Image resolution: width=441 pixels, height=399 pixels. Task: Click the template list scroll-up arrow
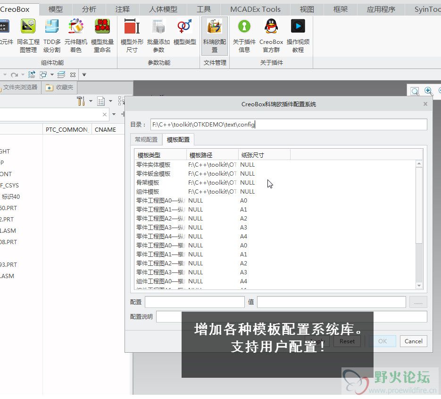[419, 163]
